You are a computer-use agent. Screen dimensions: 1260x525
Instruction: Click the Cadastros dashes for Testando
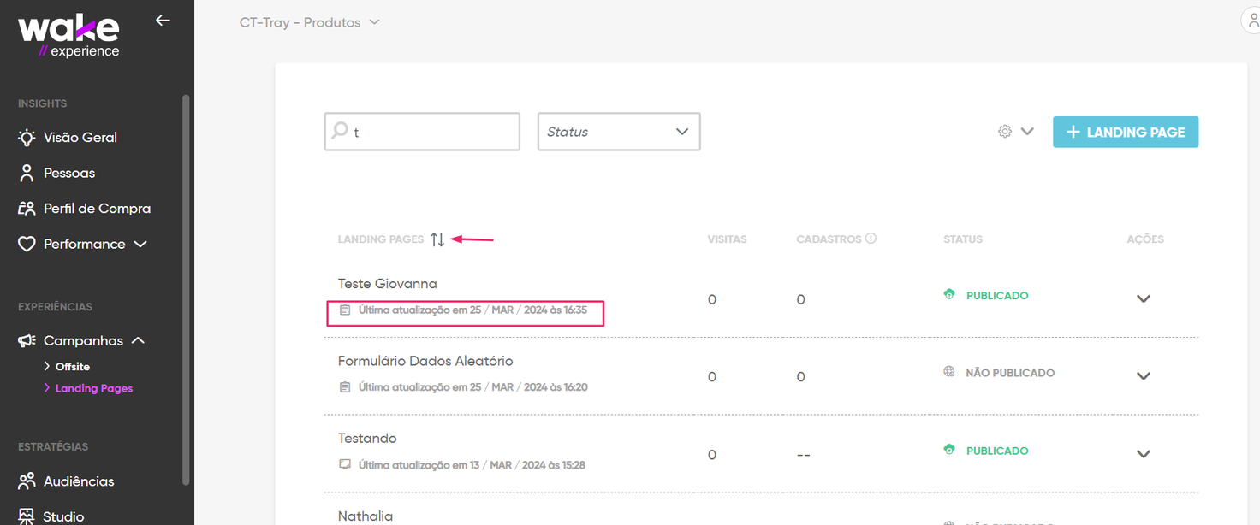click(803, 455)
